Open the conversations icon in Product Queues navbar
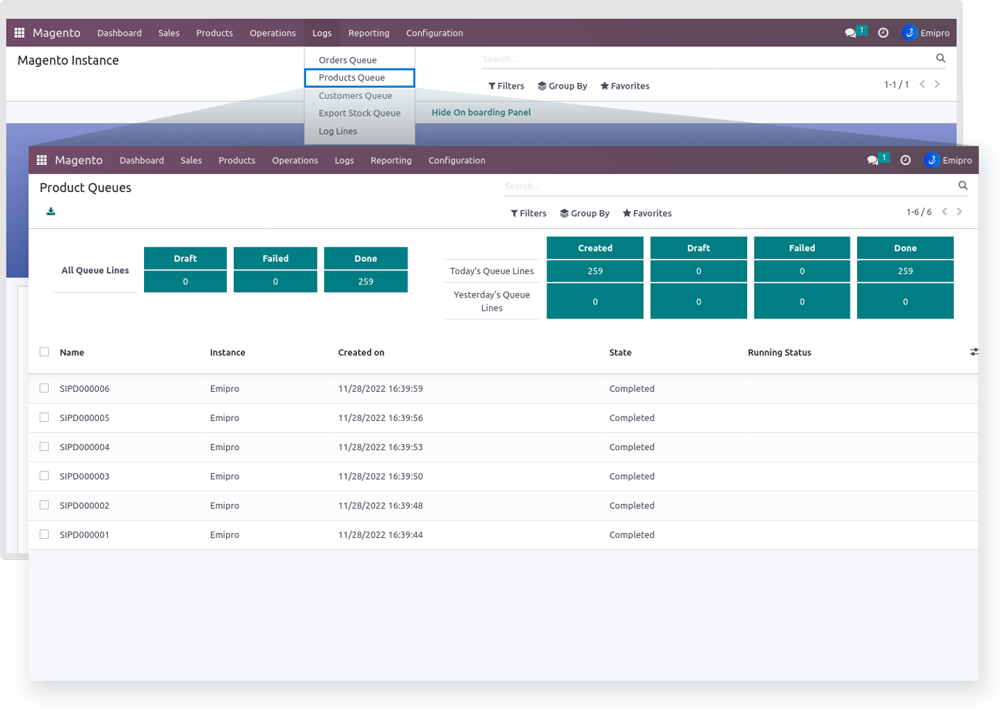 pyautogui.click(x=872, y=161)
